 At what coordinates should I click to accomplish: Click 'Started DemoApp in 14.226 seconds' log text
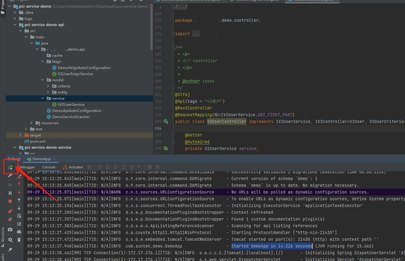tap(272, 246)
